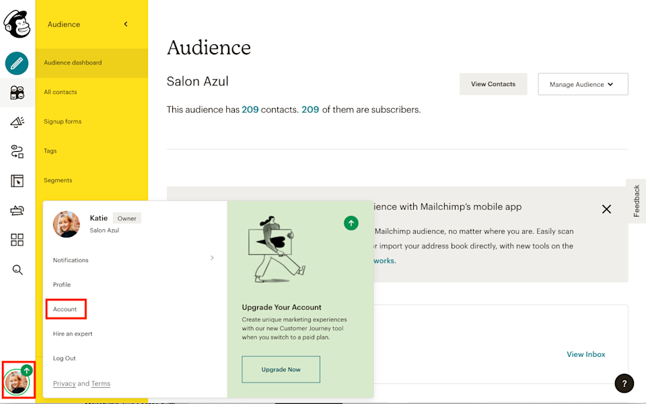Open the Integrations grid icon

point(17,239)
